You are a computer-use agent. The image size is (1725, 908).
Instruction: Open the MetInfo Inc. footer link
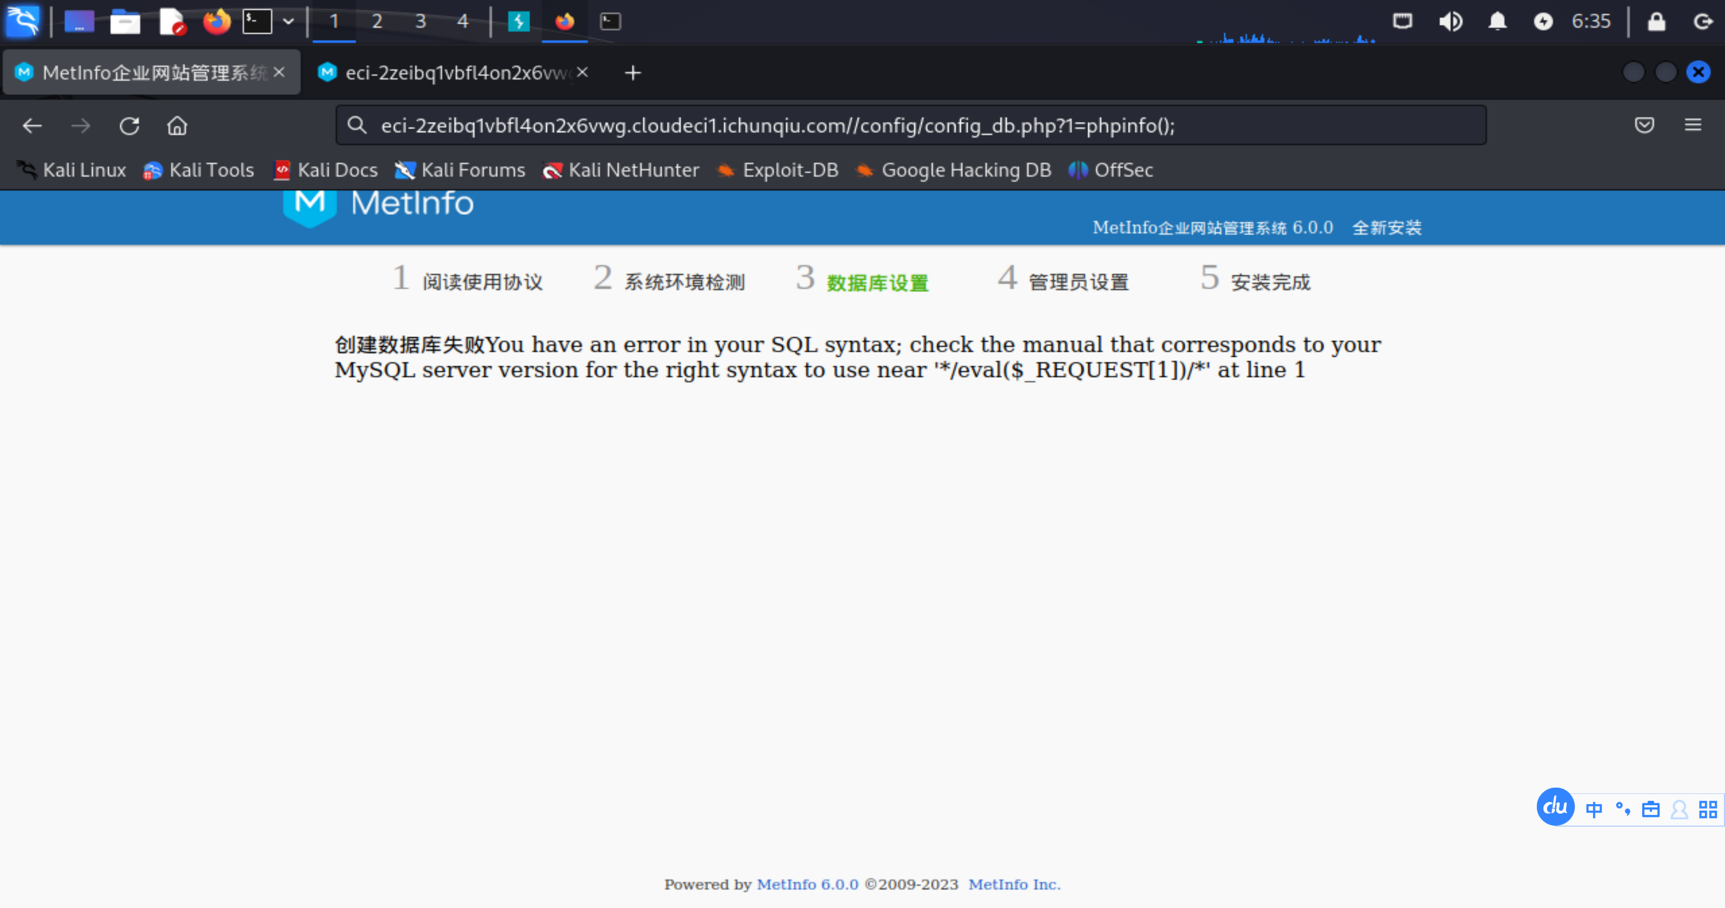click(x=1014, y=884)
